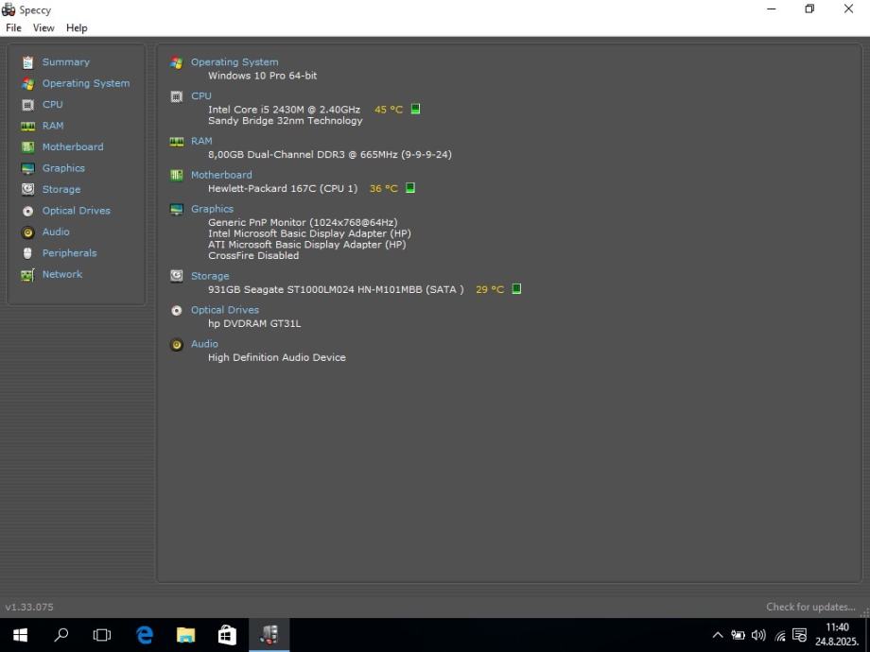Open the Windows Start menu
Screen dimensions: 870x652
coord(20,635)
